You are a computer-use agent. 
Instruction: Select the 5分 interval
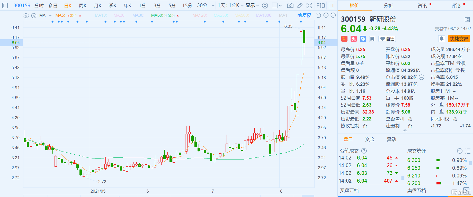click(172, 5)
